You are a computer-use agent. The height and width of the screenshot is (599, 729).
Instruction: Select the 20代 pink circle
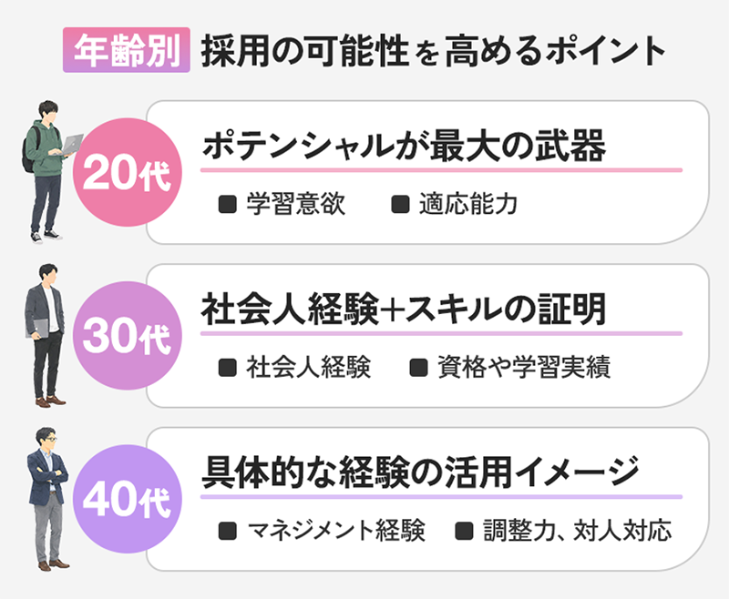127,172
